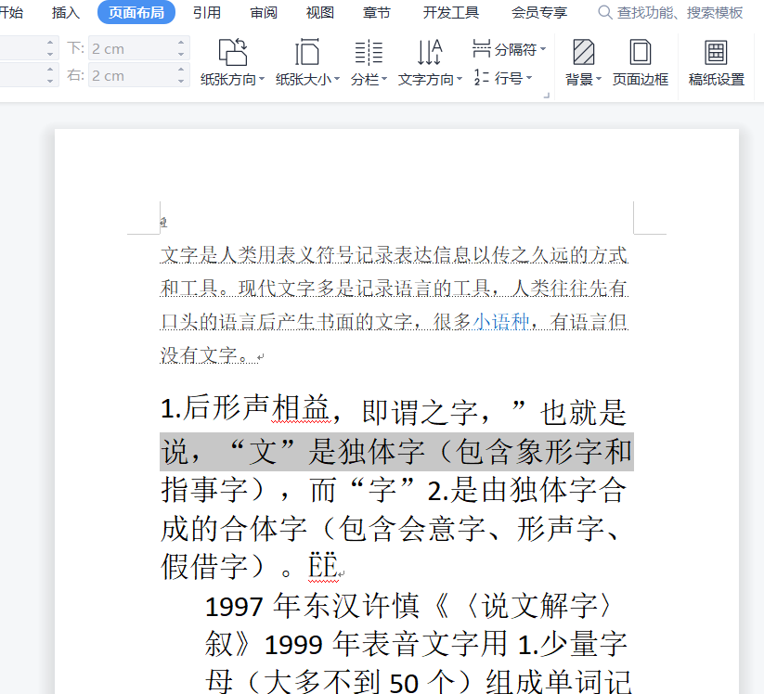Decrease the left margin spinner left of 右
This screenshot has height=694, width=764.
pos(50,81)
